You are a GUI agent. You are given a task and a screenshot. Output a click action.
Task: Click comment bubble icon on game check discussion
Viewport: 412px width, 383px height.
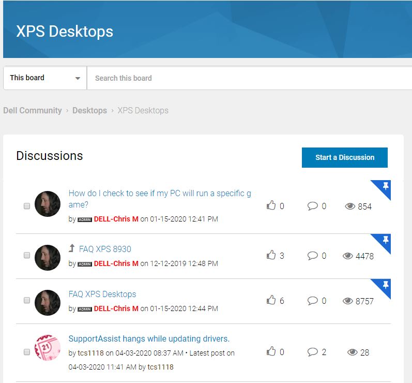tap(313, 206)
